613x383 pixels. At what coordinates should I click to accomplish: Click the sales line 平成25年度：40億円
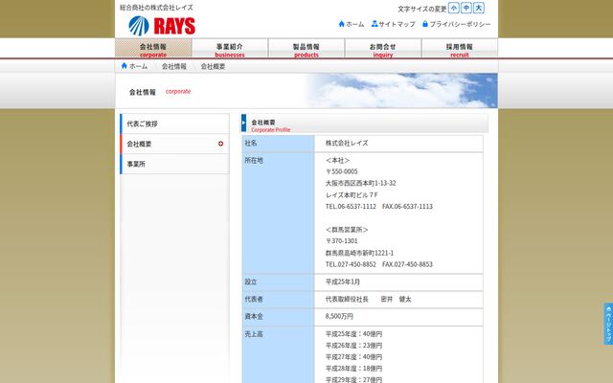353,334
